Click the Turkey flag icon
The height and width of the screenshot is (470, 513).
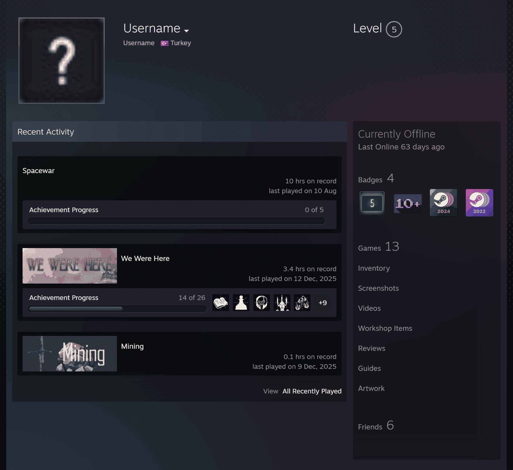(x=164, y=43)
